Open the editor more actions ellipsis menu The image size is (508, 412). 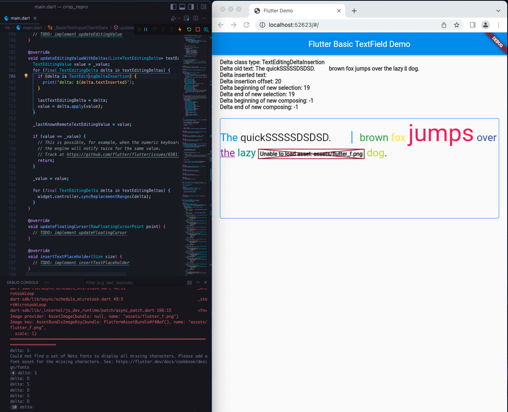tap(204, 18)
